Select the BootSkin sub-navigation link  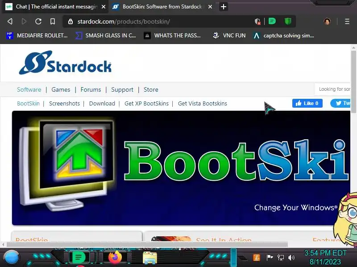tap(28, 104)
